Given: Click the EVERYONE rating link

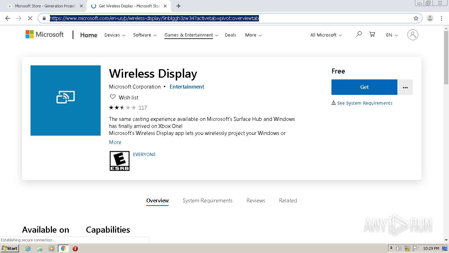Looking at the screenshot, I should pos(144,155).
